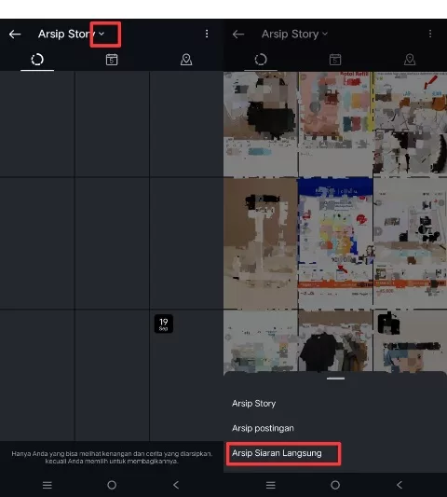Tap Android recents button on left navigation bar
447x497 pixels.
[x=47, y=485]
